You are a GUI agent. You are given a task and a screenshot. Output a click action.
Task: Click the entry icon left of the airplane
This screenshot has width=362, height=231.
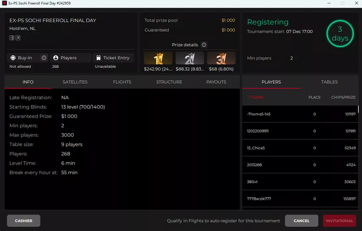tap(12, 38)
